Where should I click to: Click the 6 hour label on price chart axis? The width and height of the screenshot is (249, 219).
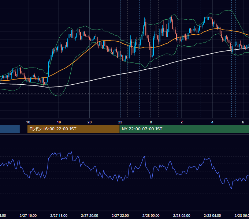click(x=243, y=122)
